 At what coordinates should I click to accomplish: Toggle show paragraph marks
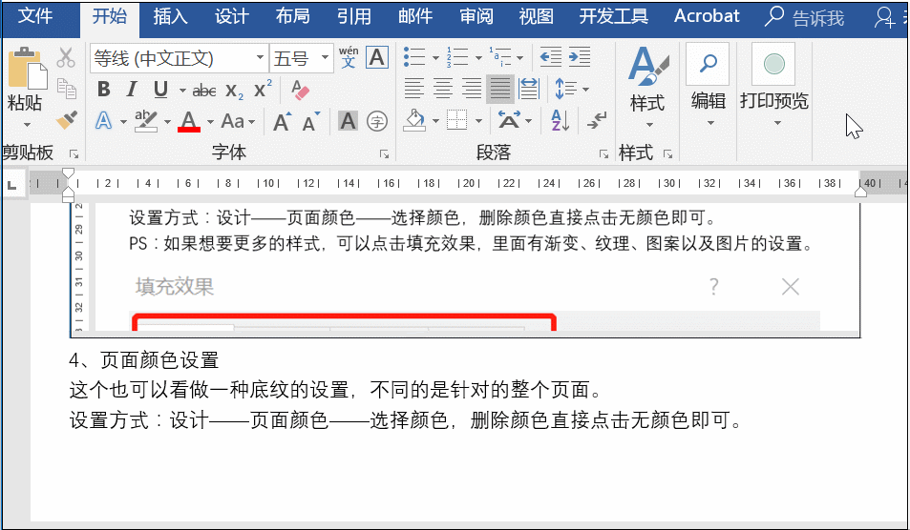597,121
